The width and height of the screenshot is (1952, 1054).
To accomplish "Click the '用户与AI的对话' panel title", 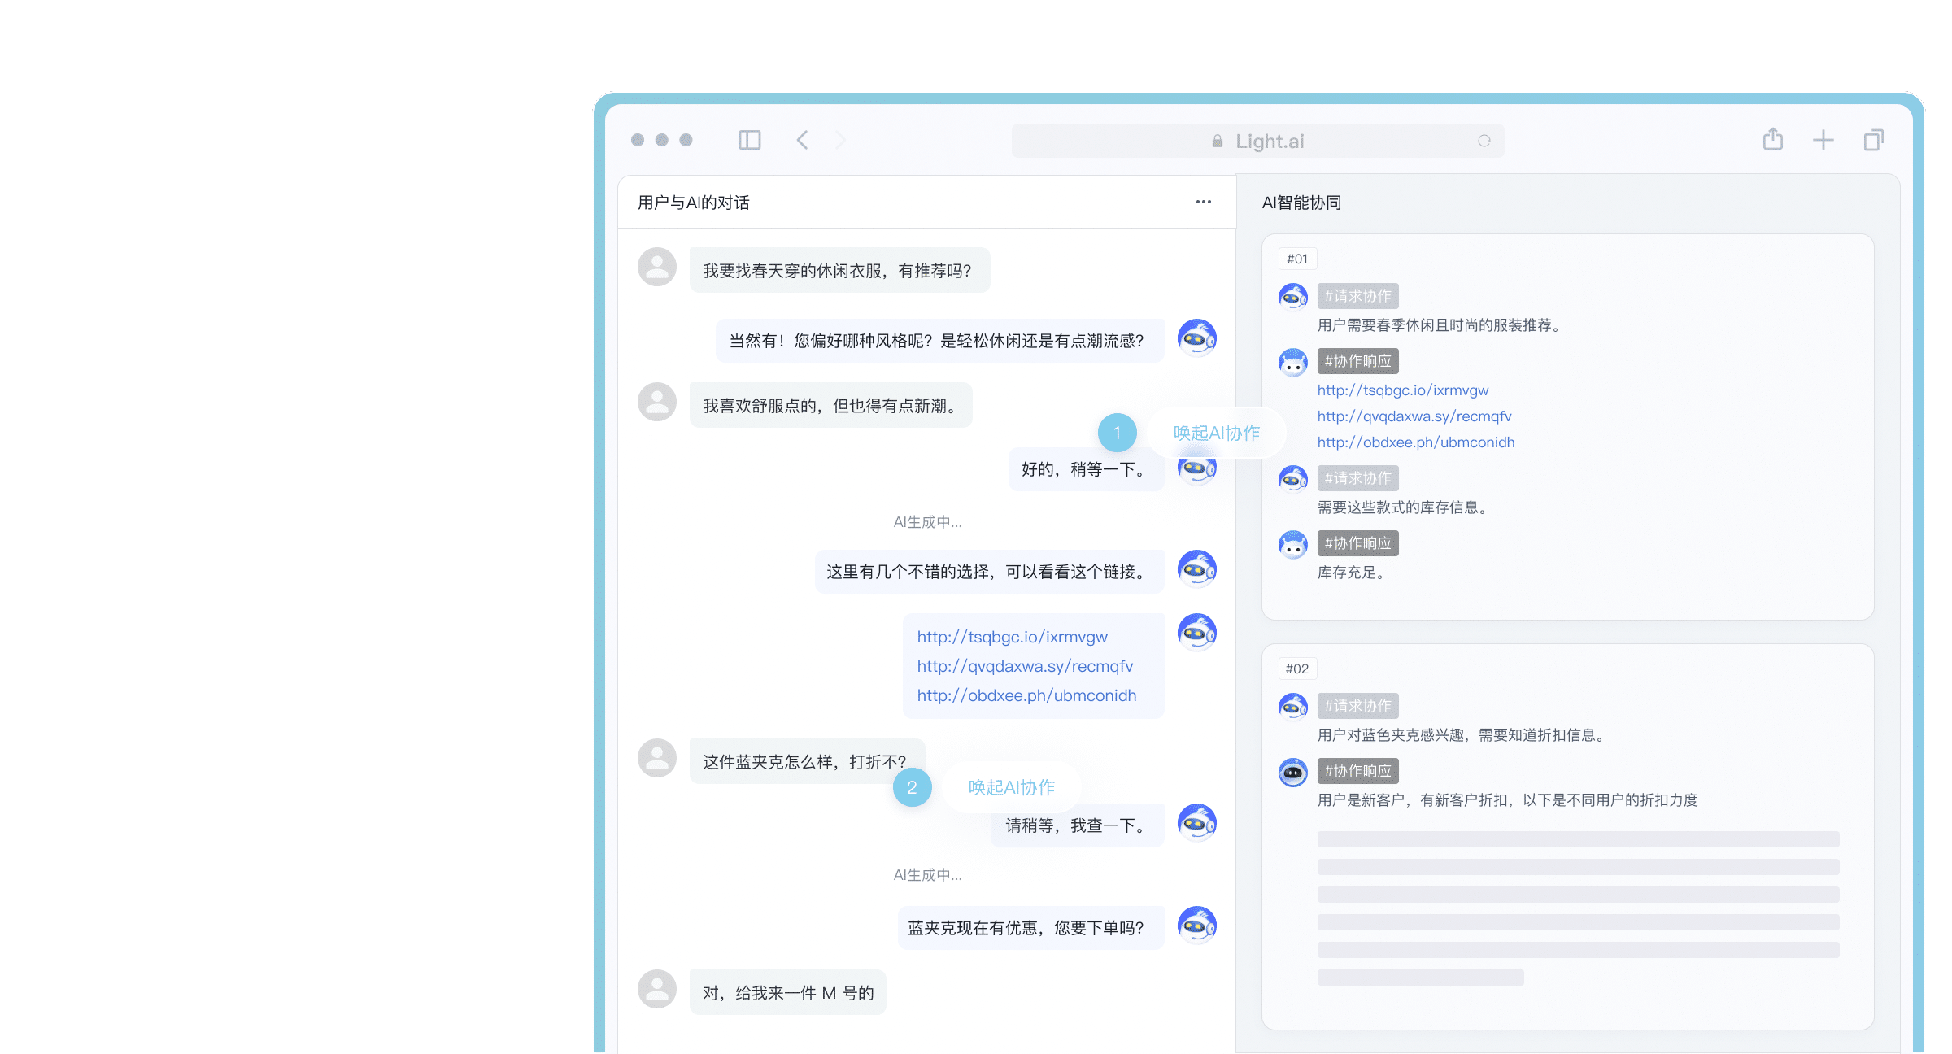I will coord(694,203).
